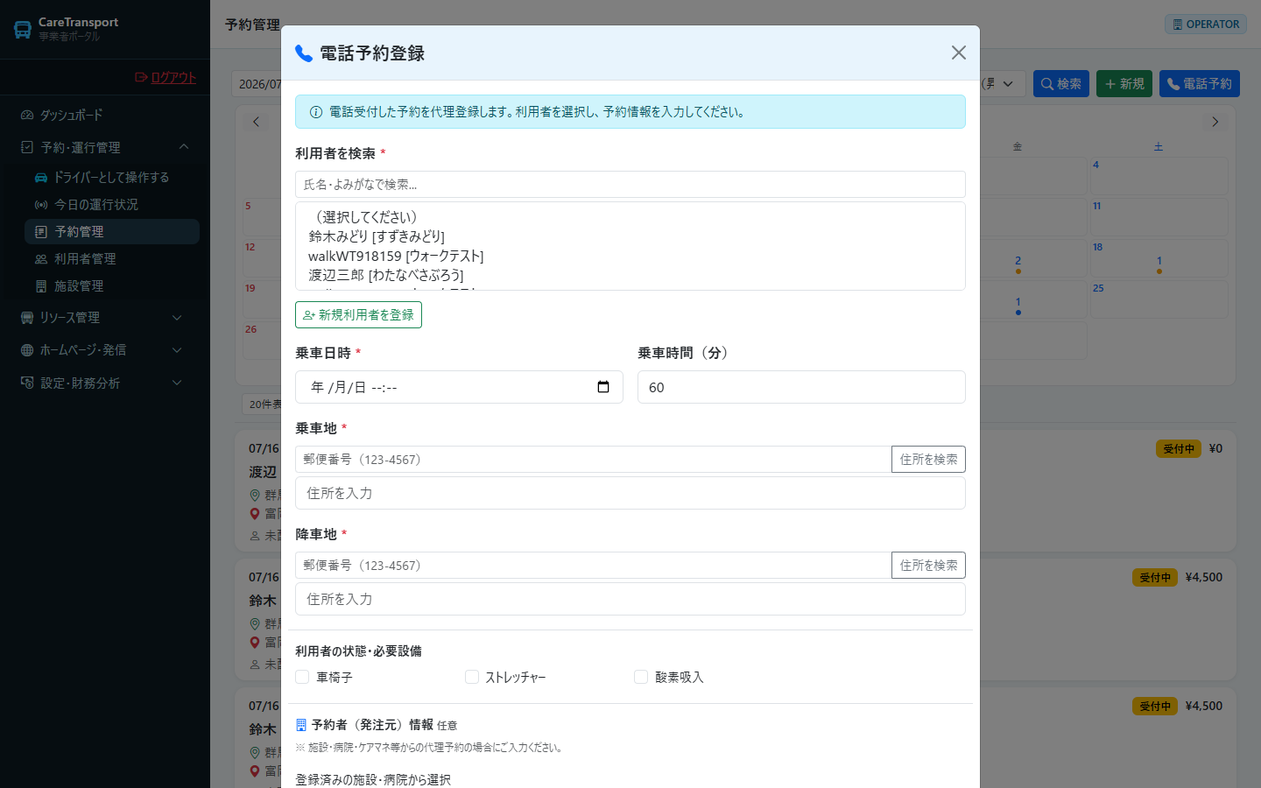The width and height of the screenshot is (1261, 788).
Task: Click the truck icon for リソース管理
Action: click(27, 317)
